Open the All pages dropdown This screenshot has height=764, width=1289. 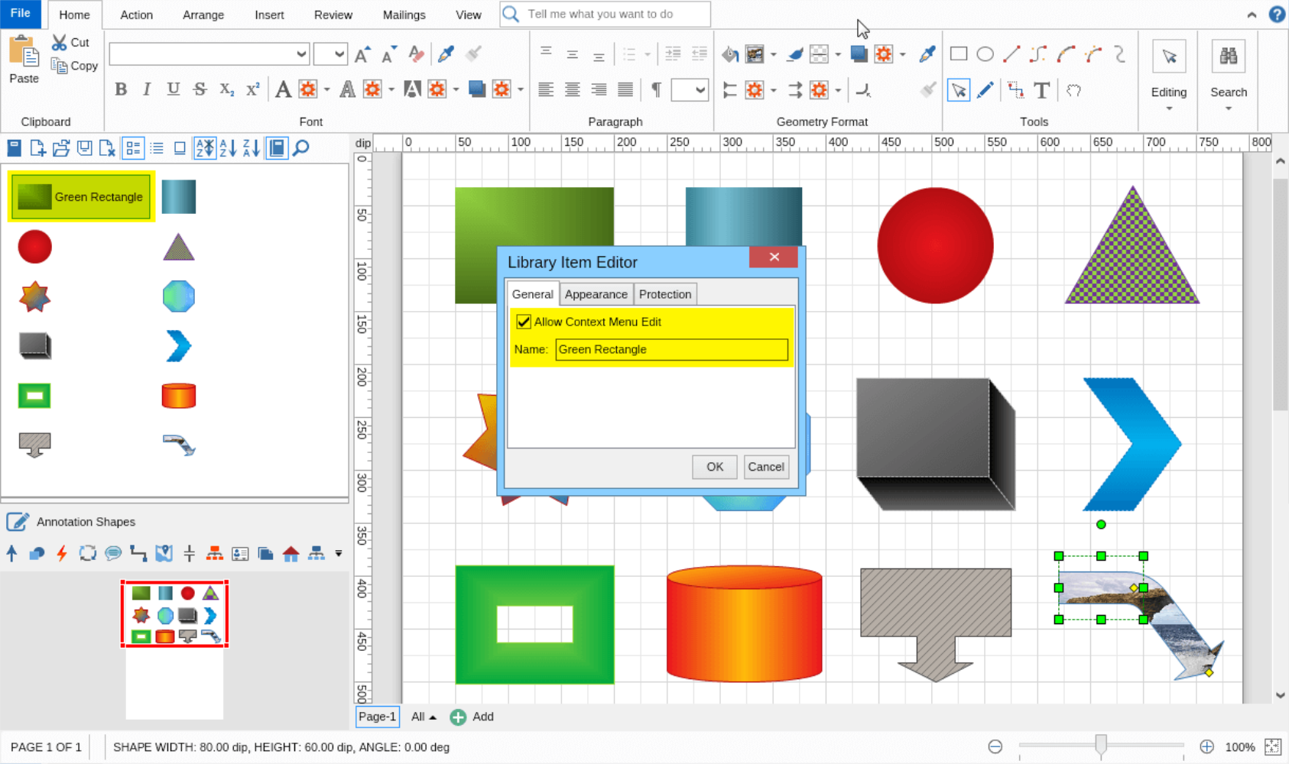coord(424,717)
